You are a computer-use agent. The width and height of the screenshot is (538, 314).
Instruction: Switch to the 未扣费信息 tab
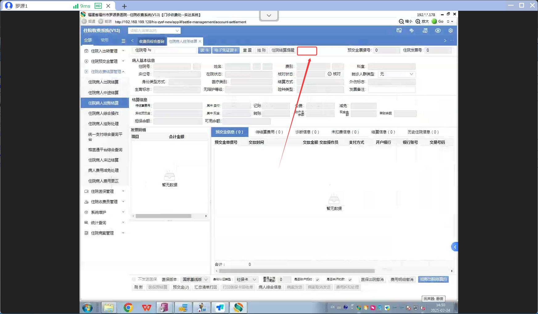coord(345,132)
